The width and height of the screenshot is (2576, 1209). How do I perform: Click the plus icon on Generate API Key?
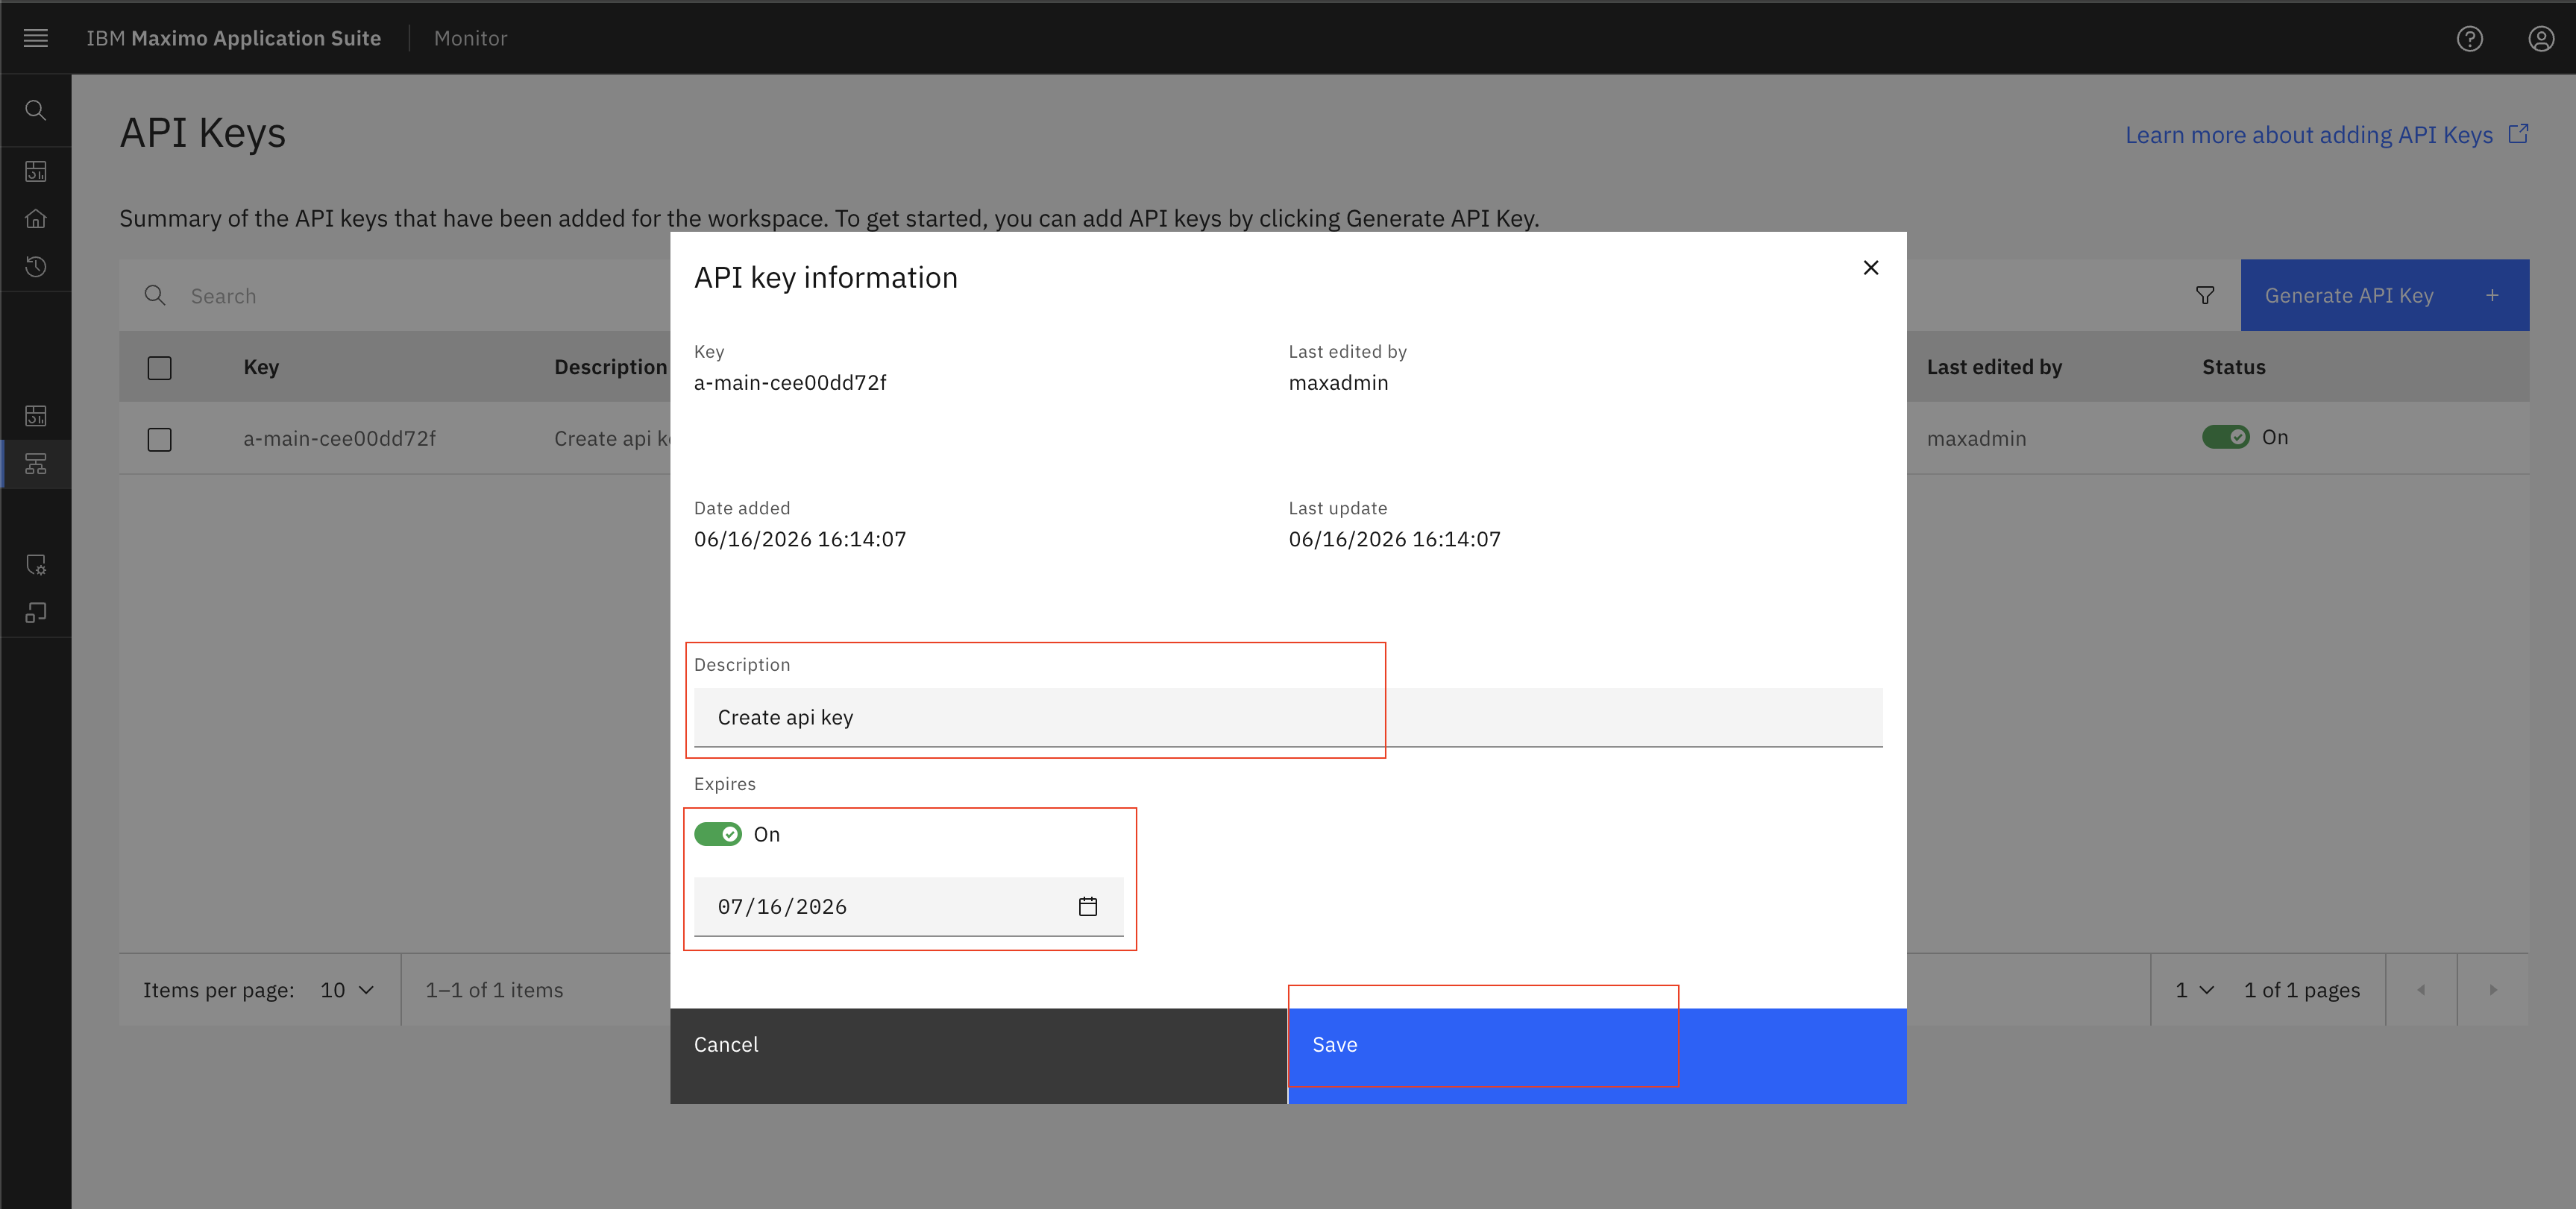(x=2492, y=296)
